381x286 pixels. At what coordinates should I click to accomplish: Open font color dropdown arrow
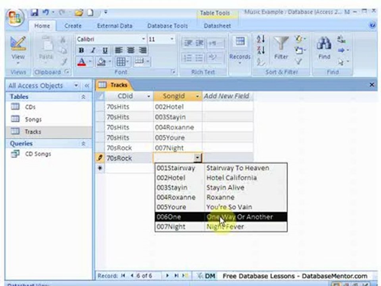[x=90, y=62]
